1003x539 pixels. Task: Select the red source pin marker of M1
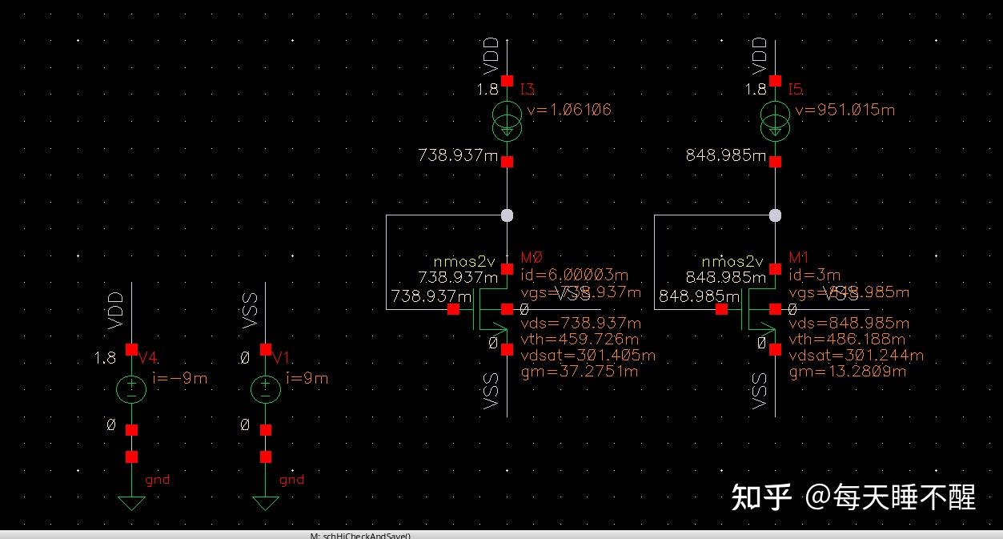coord(775,348)
